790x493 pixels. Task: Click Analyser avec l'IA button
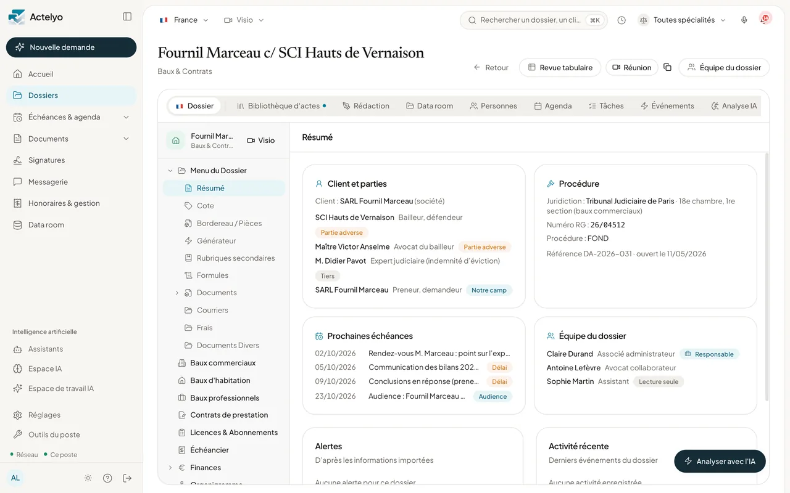tap(720, 462)
